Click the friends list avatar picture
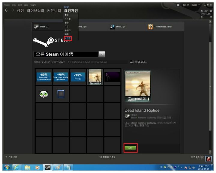Viewport: 216px width, 173px height. coord(208,159)
